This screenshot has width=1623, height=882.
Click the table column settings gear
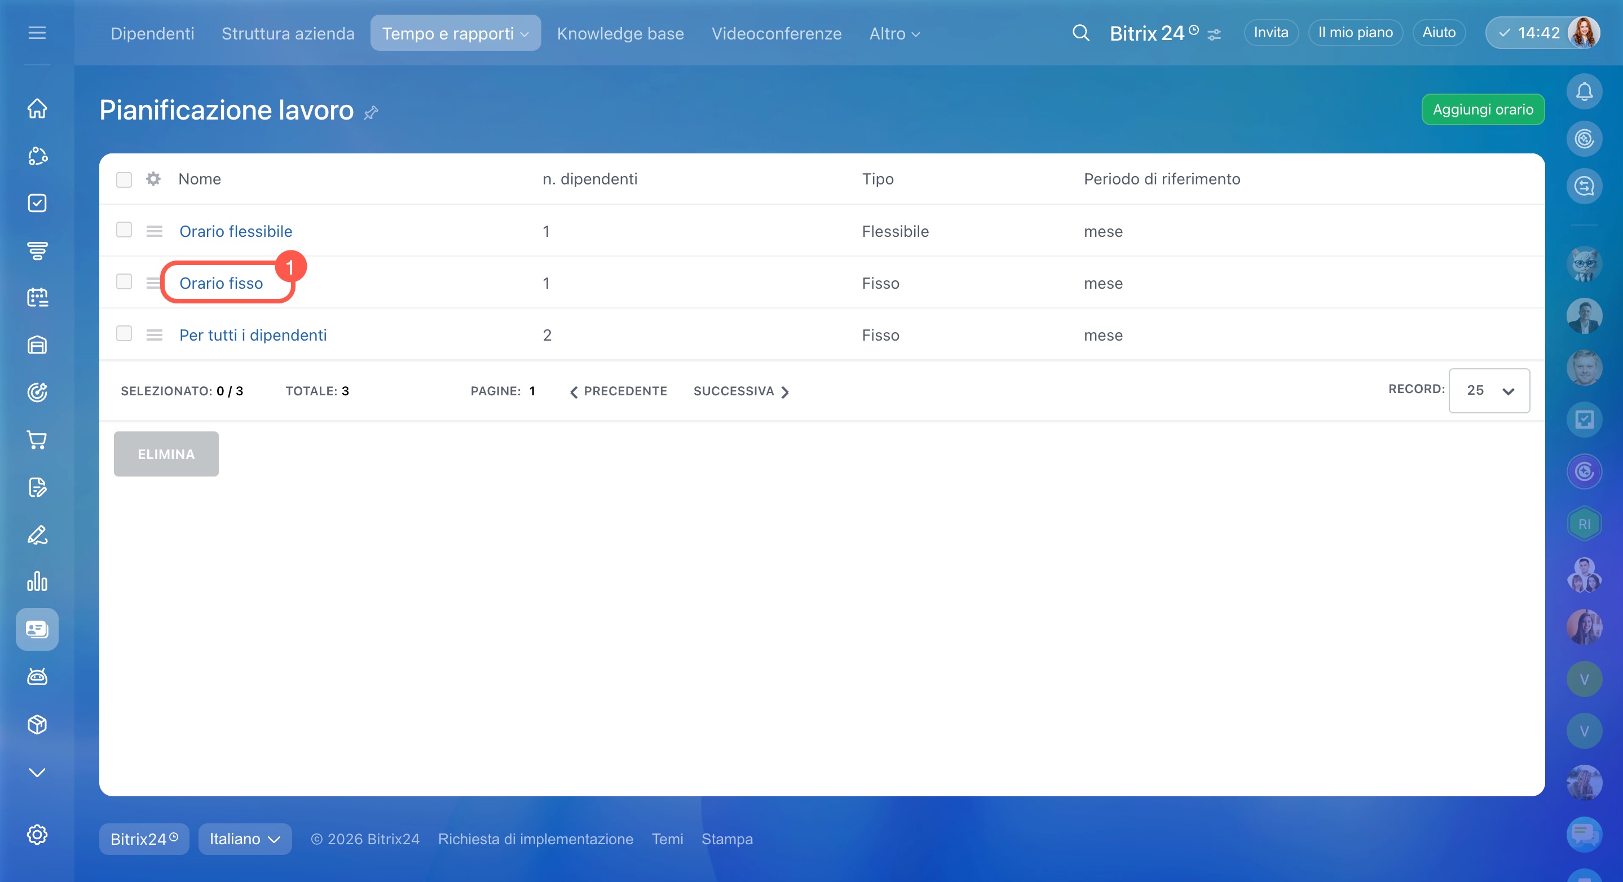pyautogui.click(x=153, y=179)
